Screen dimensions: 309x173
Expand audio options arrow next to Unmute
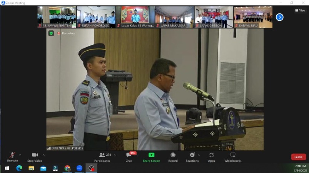click(x=20, y=155)
